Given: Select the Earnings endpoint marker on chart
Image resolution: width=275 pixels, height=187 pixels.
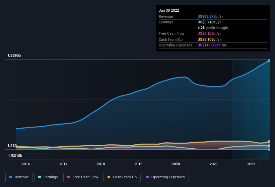Looking at the screenshot, I should (x=269, y=146).
